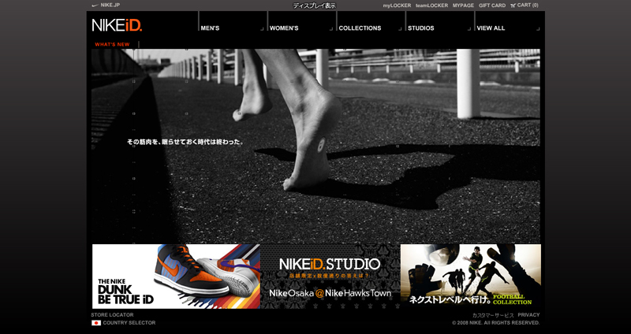Open the GIFT CARD link
This screenshot has height=334, width=631.
(x=492, y=6)
